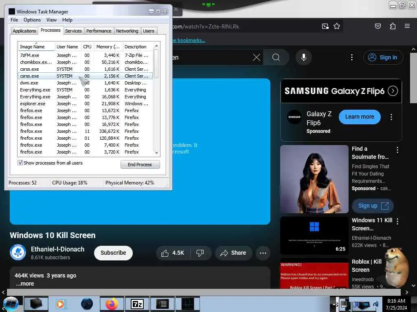Switch to the Performance tab

[99, 31]
